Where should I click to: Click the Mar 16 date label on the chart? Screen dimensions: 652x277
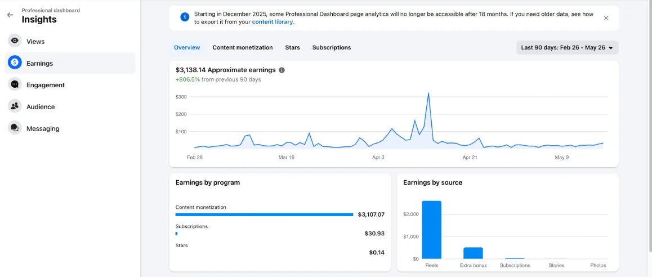point(286,158)
